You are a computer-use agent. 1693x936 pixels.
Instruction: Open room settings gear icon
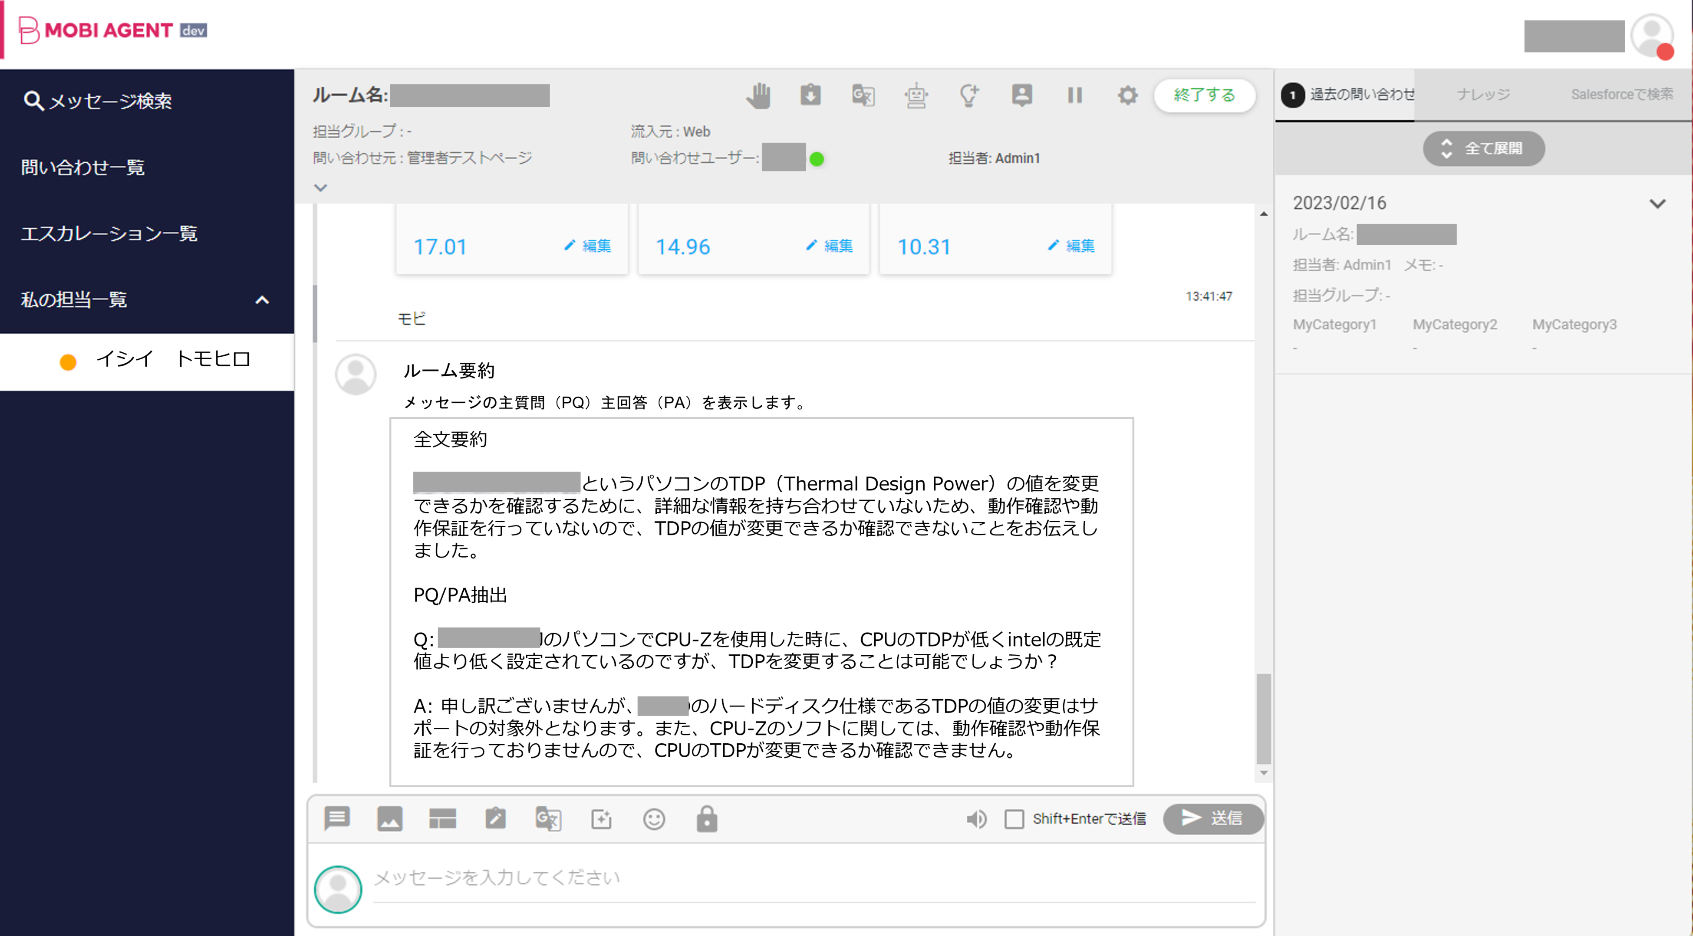[1127, 96]
